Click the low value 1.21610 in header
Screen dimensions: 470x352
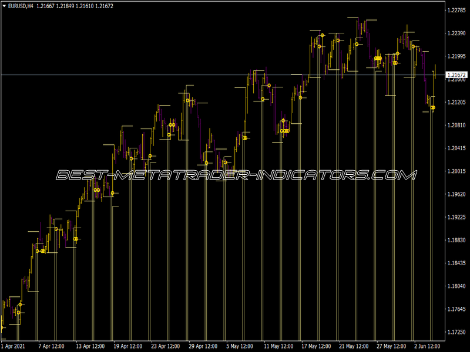pyautogui.click(x=85, y=6)
